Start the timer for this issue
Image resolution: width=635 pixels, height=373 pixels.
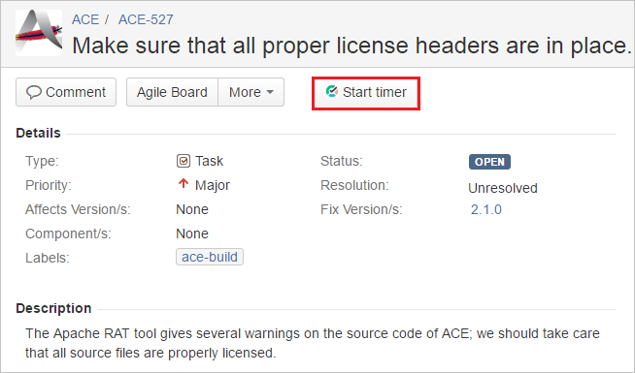click(366, 92)
